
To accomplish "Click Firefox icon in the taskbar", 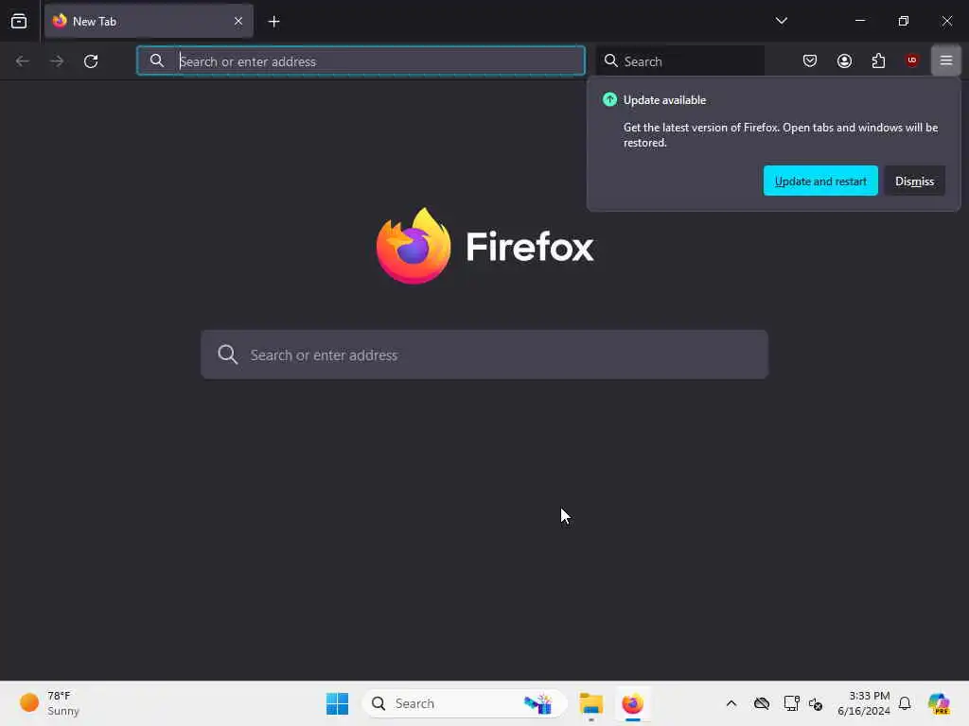I will [x=632, y=703].
